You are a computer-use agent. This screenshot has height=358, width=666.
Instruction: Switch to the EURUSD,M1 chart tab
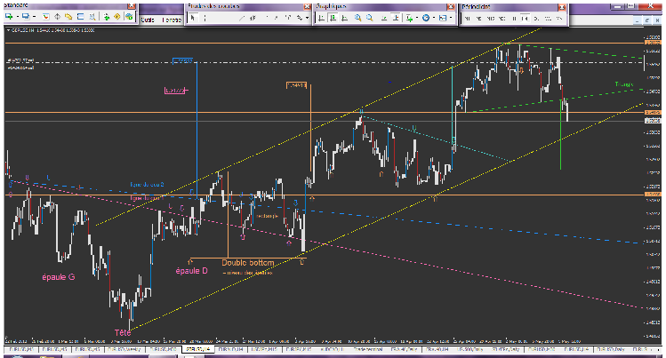pos(21,349)
